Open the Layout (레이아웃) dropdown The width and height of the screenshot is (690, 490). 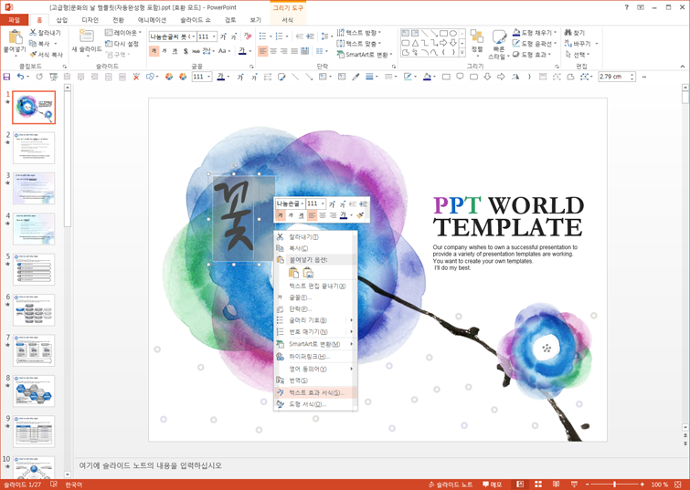pos(123,33)
